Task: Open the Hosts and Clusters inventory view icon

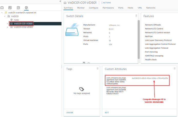Action: coord(2,8)
